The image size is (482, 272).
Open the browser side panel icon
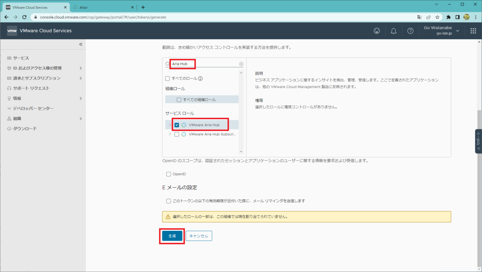pos(457,17)
